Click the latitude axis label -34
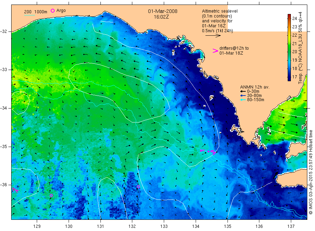 pyautogui.click(x=3, y=108)
